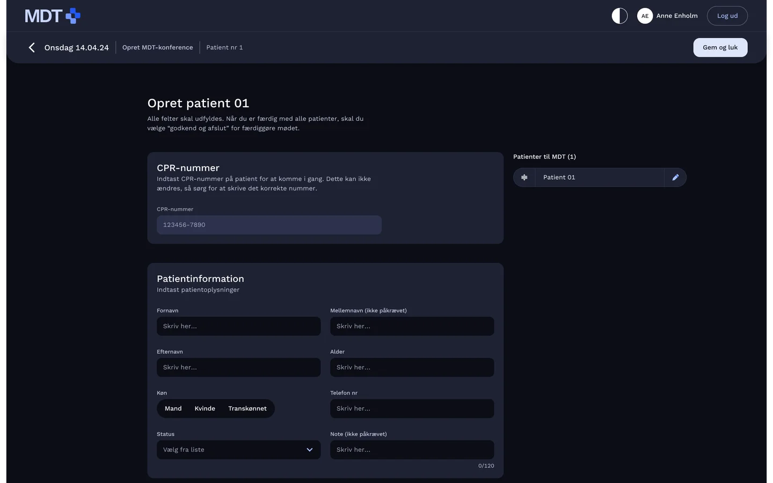The height and width of the screenshot is (483, 773).
Task: Click the Anne Enholm user name
Action: click(677, 16)
